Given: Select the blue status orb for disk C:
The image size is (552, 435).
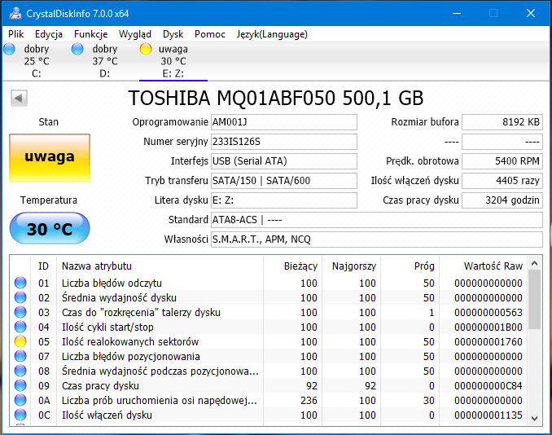Looking at the screenshot, I should pos(9,49).
